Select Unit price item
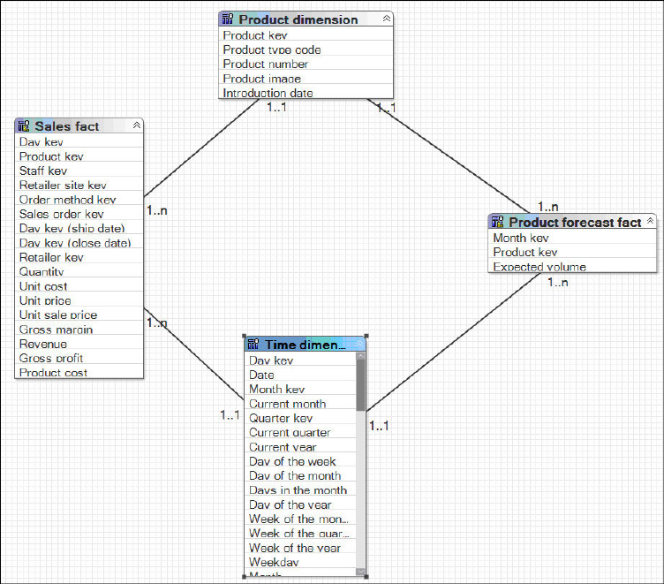 79,300
